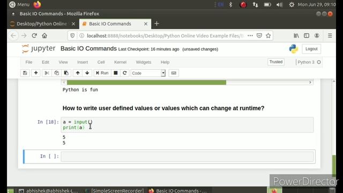Save notebook with the floppy disk icon

25,73
